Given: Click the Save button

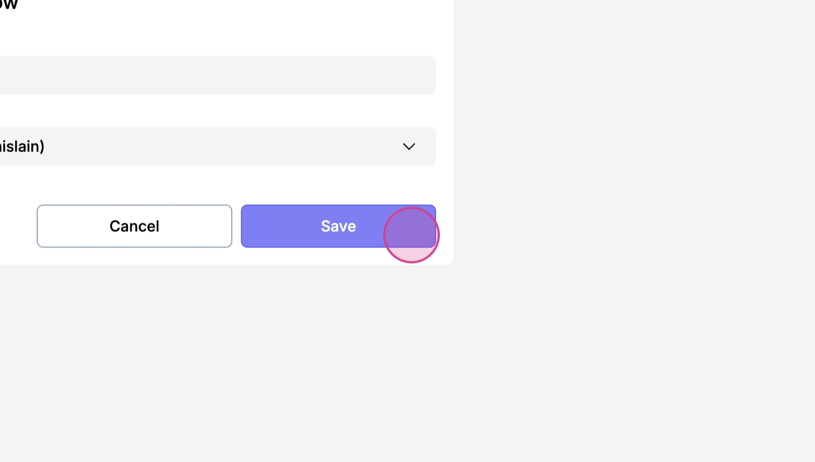Looking at the screenshot, I should click(338, 226).
